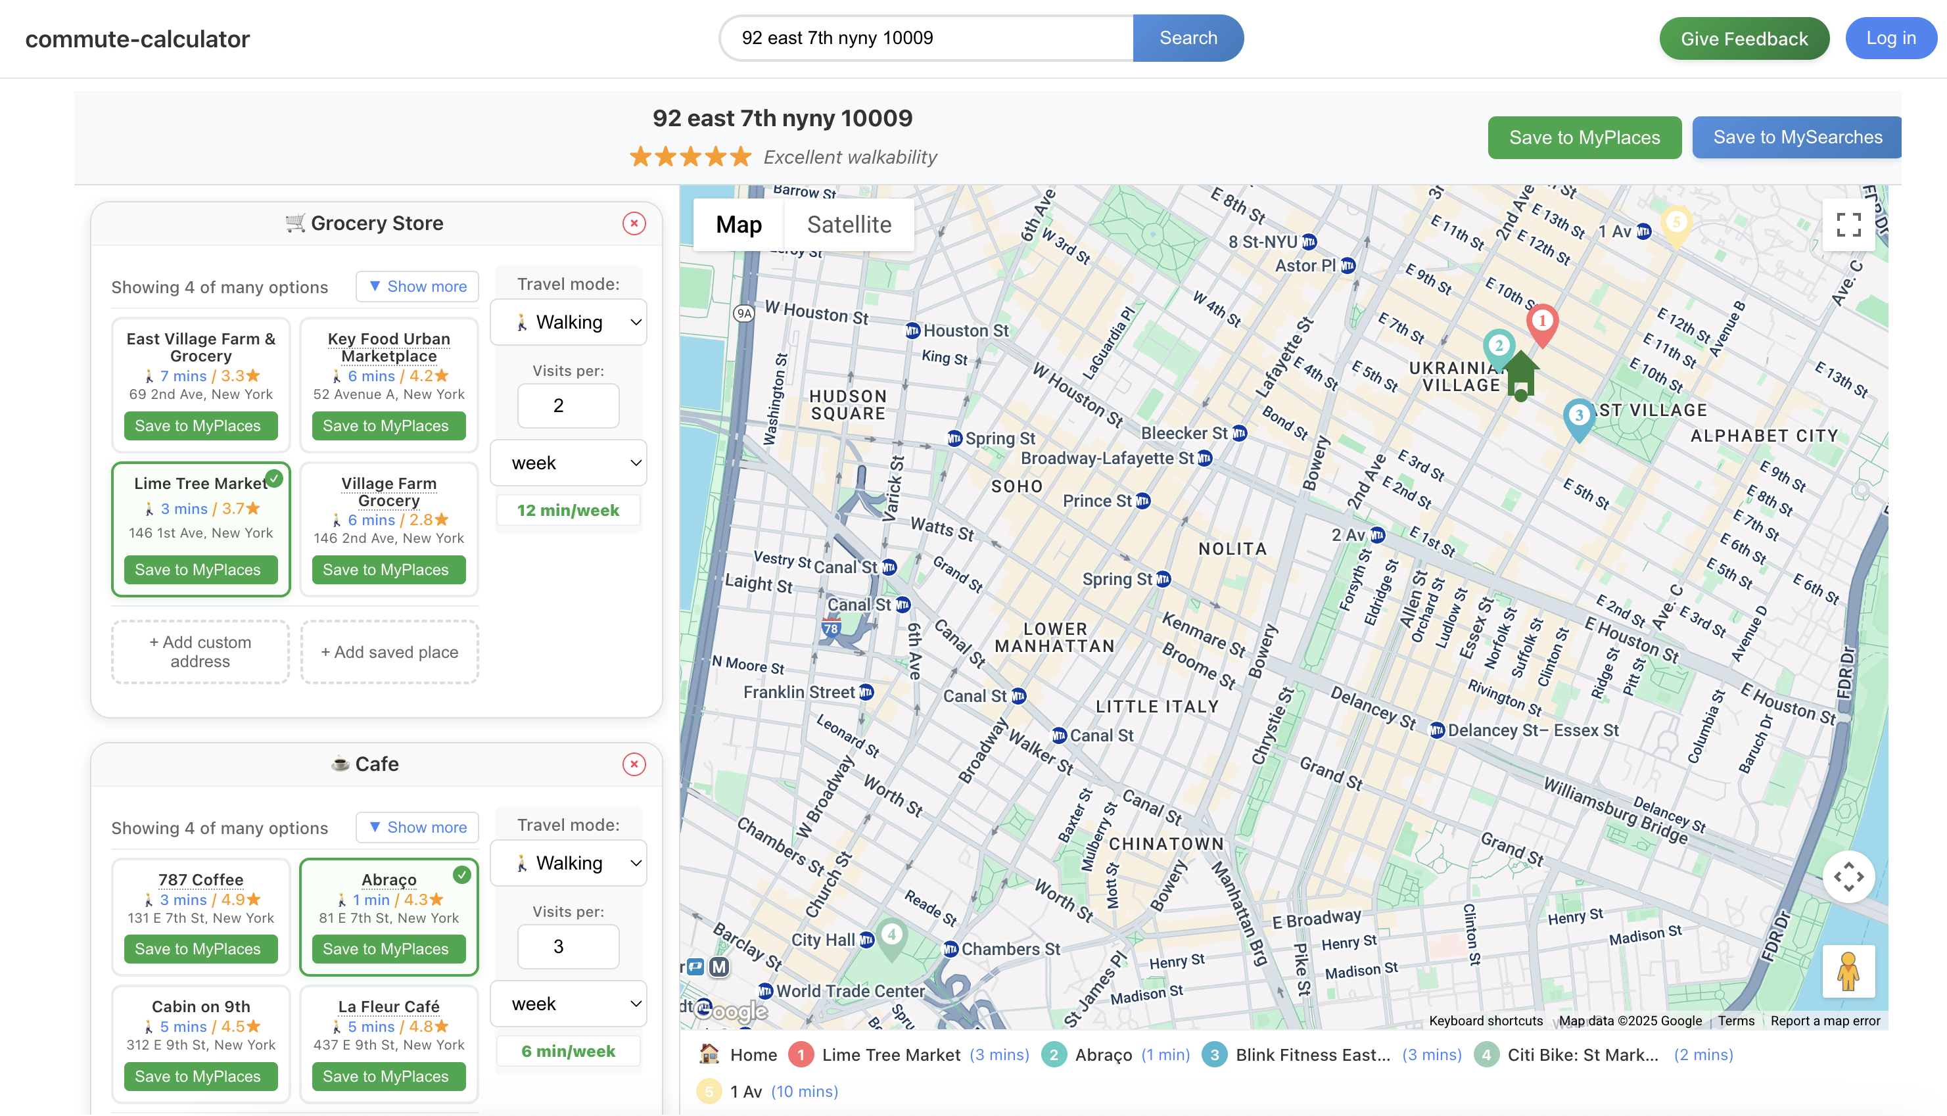Click yellow map marker 5 at 1 Av
Viewport: 1947px width, 1116px height.
click(x=1676, y=226)
